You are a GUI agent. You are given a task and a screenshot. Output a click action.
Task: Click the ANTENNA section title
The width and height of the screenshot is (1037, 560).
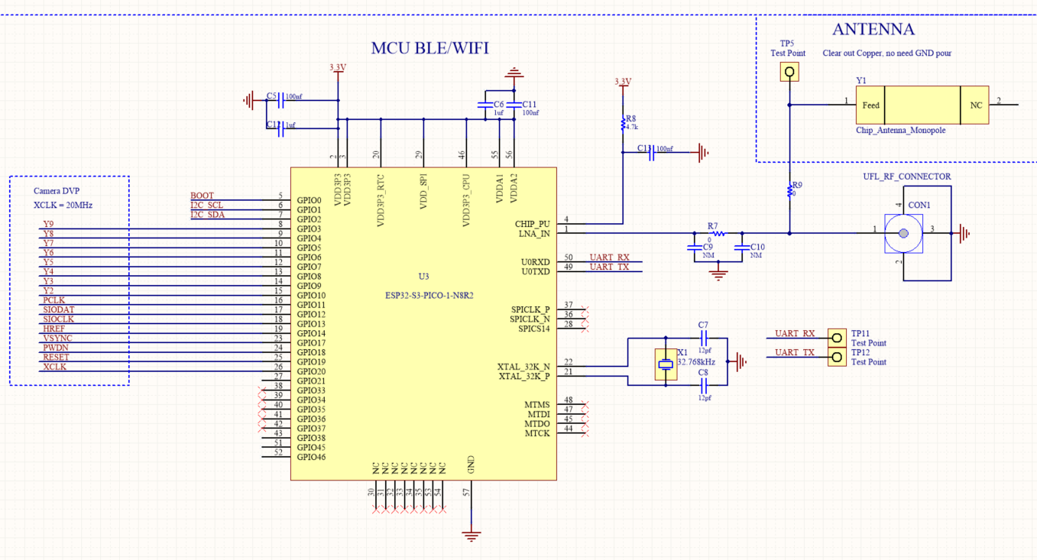tap(873, 30)
